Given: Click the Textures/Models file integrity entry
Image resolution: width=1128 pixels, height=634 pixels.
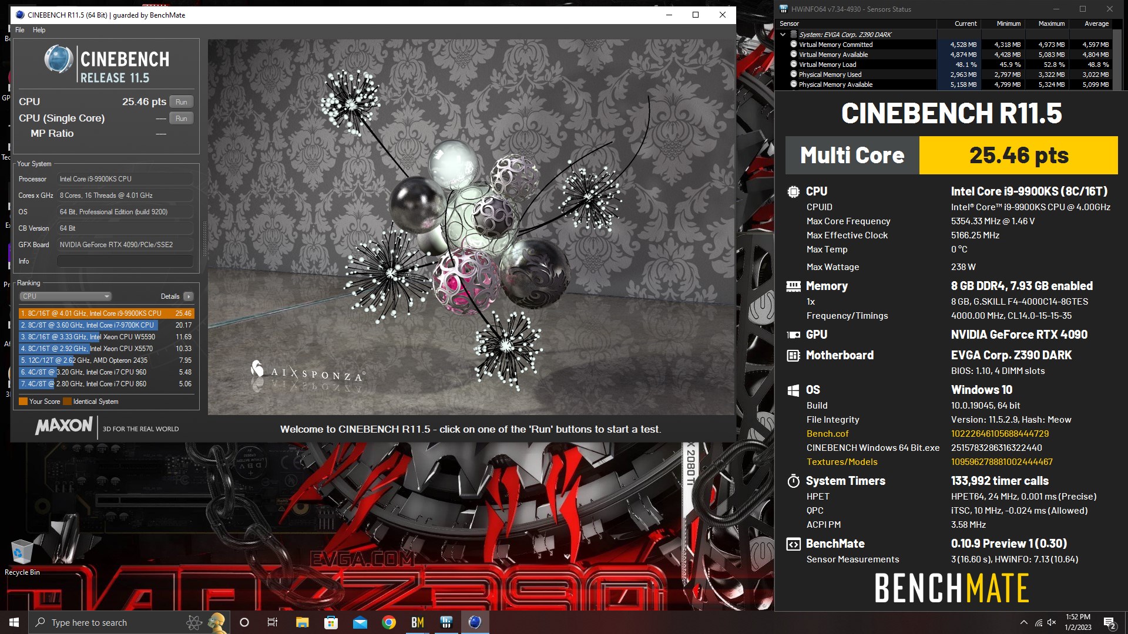Looking at the screenshot, I should [841, 462].
